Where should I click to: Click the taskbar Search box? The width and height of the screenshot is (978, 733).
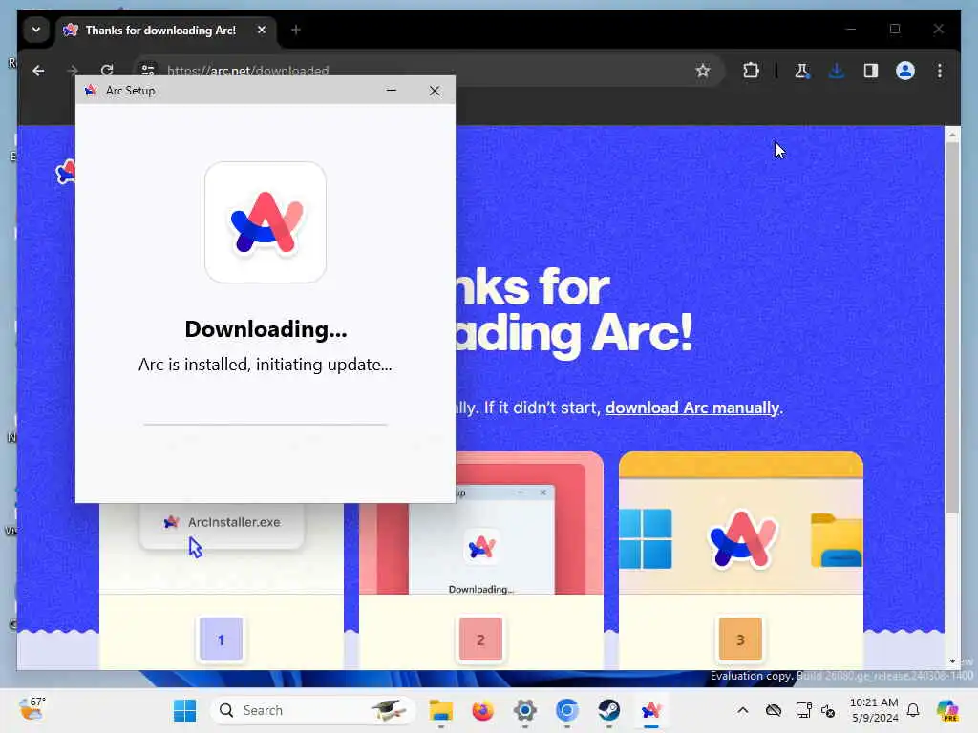click(312, 710)
